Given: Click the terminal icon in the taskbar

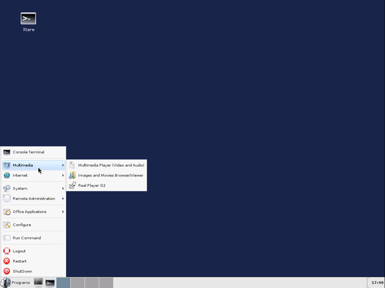Looking at the screenshot, I should click(50, 283).
